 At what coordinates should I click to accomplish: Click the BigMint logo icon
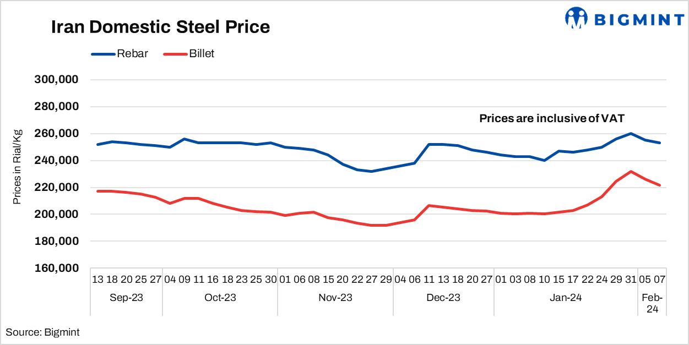[576, 18]
